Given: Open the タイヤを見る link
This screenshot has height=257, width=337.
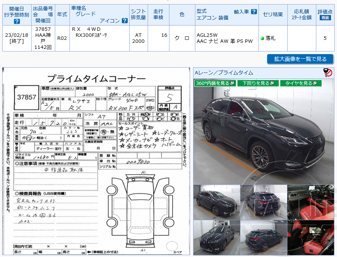Looking at the screenshot, I should [299, 83].
